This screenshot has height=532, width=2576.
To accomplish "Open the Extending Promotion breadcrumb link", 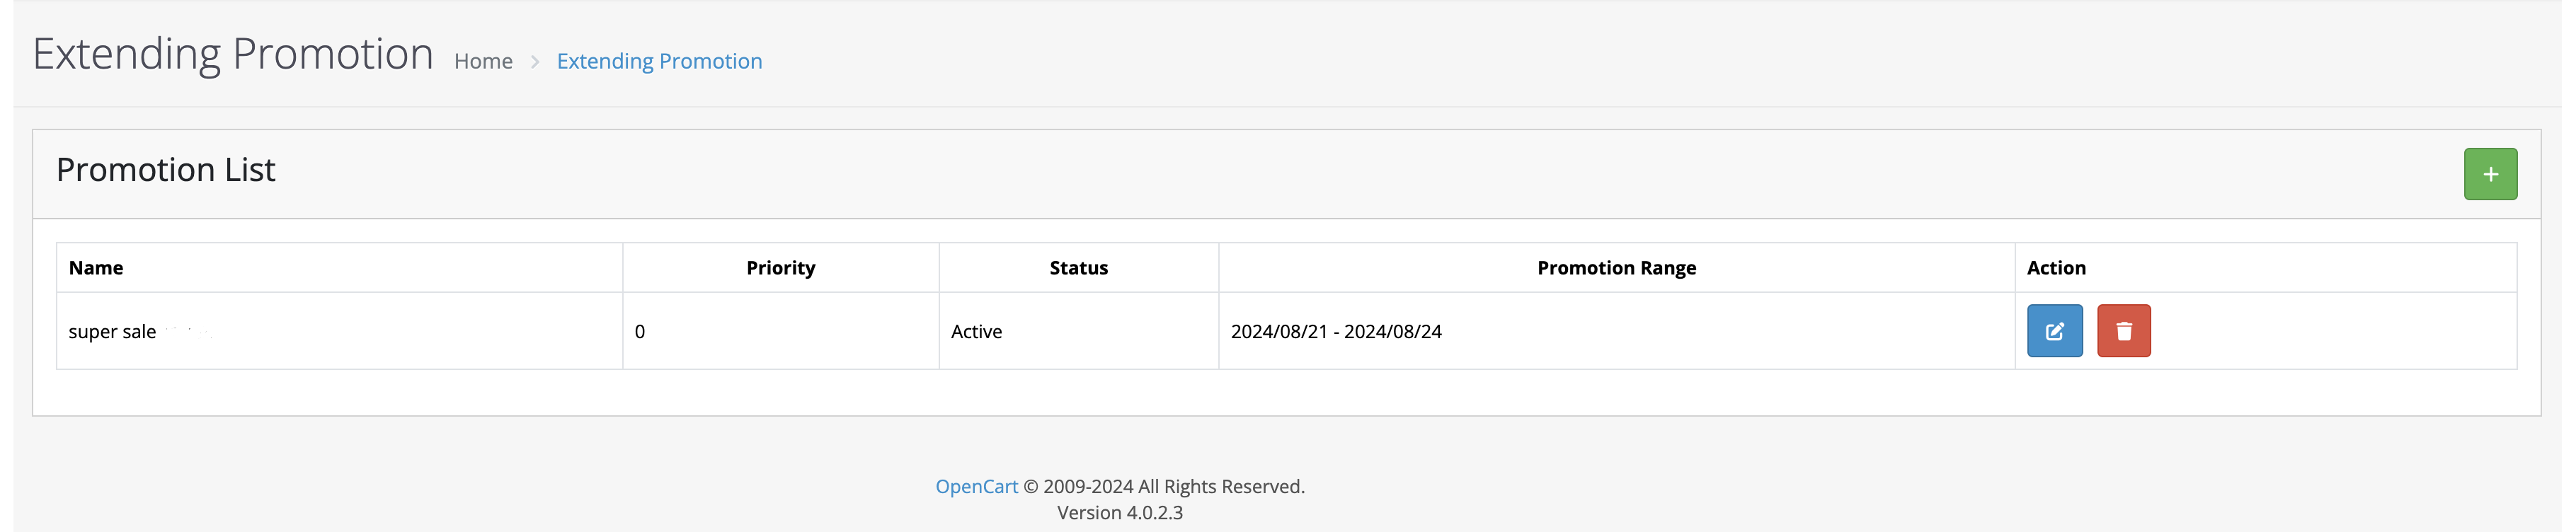I will (x=659, y=61).
